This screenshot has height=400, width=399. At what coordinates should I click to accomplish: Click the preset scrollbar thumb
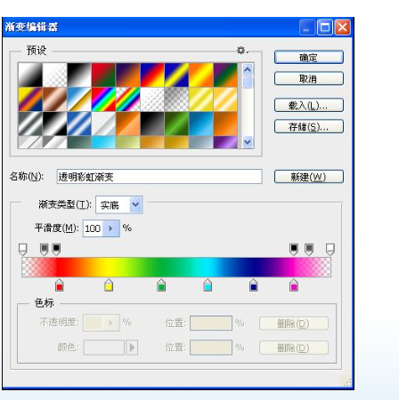tap(248, 82)
